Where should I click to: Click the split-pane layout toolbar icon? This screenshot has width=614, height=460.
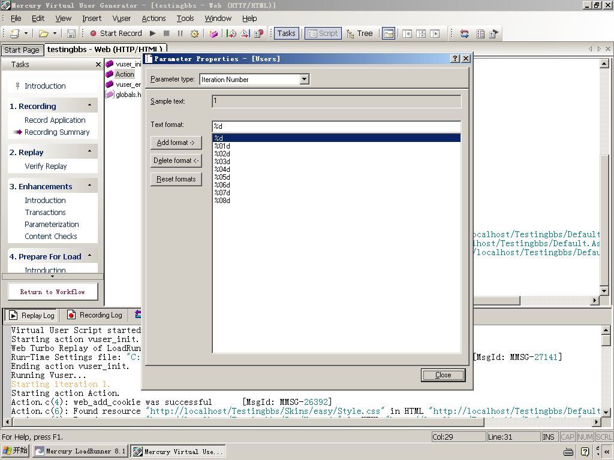click(421, 34)
